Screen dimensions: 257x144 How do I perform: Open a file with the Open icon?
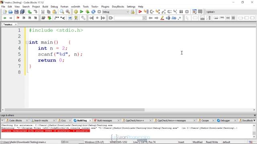tap(10, 12)
